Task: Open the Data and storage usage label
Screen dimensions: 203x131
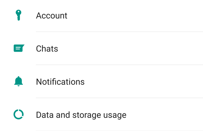Action: (81, 115)
